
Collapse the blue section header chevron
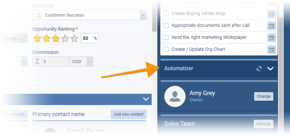(146, 99)
